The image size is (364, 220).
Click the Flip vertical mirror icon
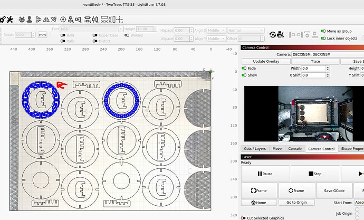46,20
